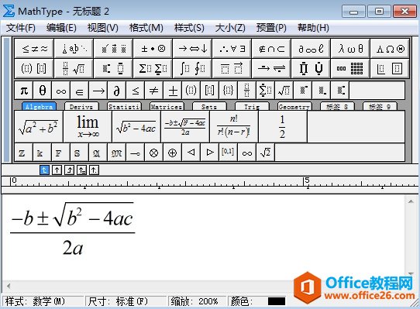Insert the plus-minus symbol
Viewport: 420px width, 309px height.
pos(173,91)
